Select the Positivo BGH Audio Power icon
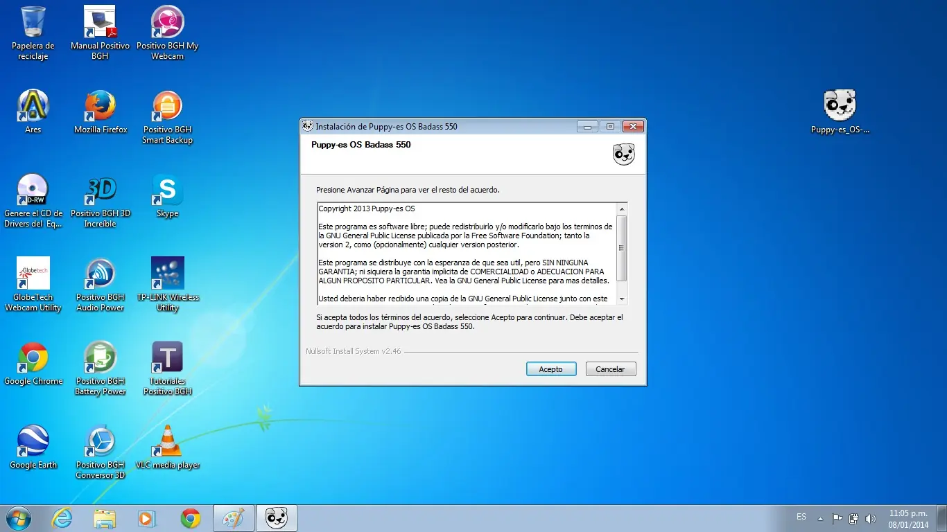The width and height of the screenshot is (947, 532). click(x=101, y=284)
